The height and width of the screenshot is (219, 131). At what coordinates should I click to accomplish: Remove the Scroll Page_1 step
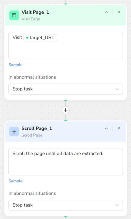119,128
